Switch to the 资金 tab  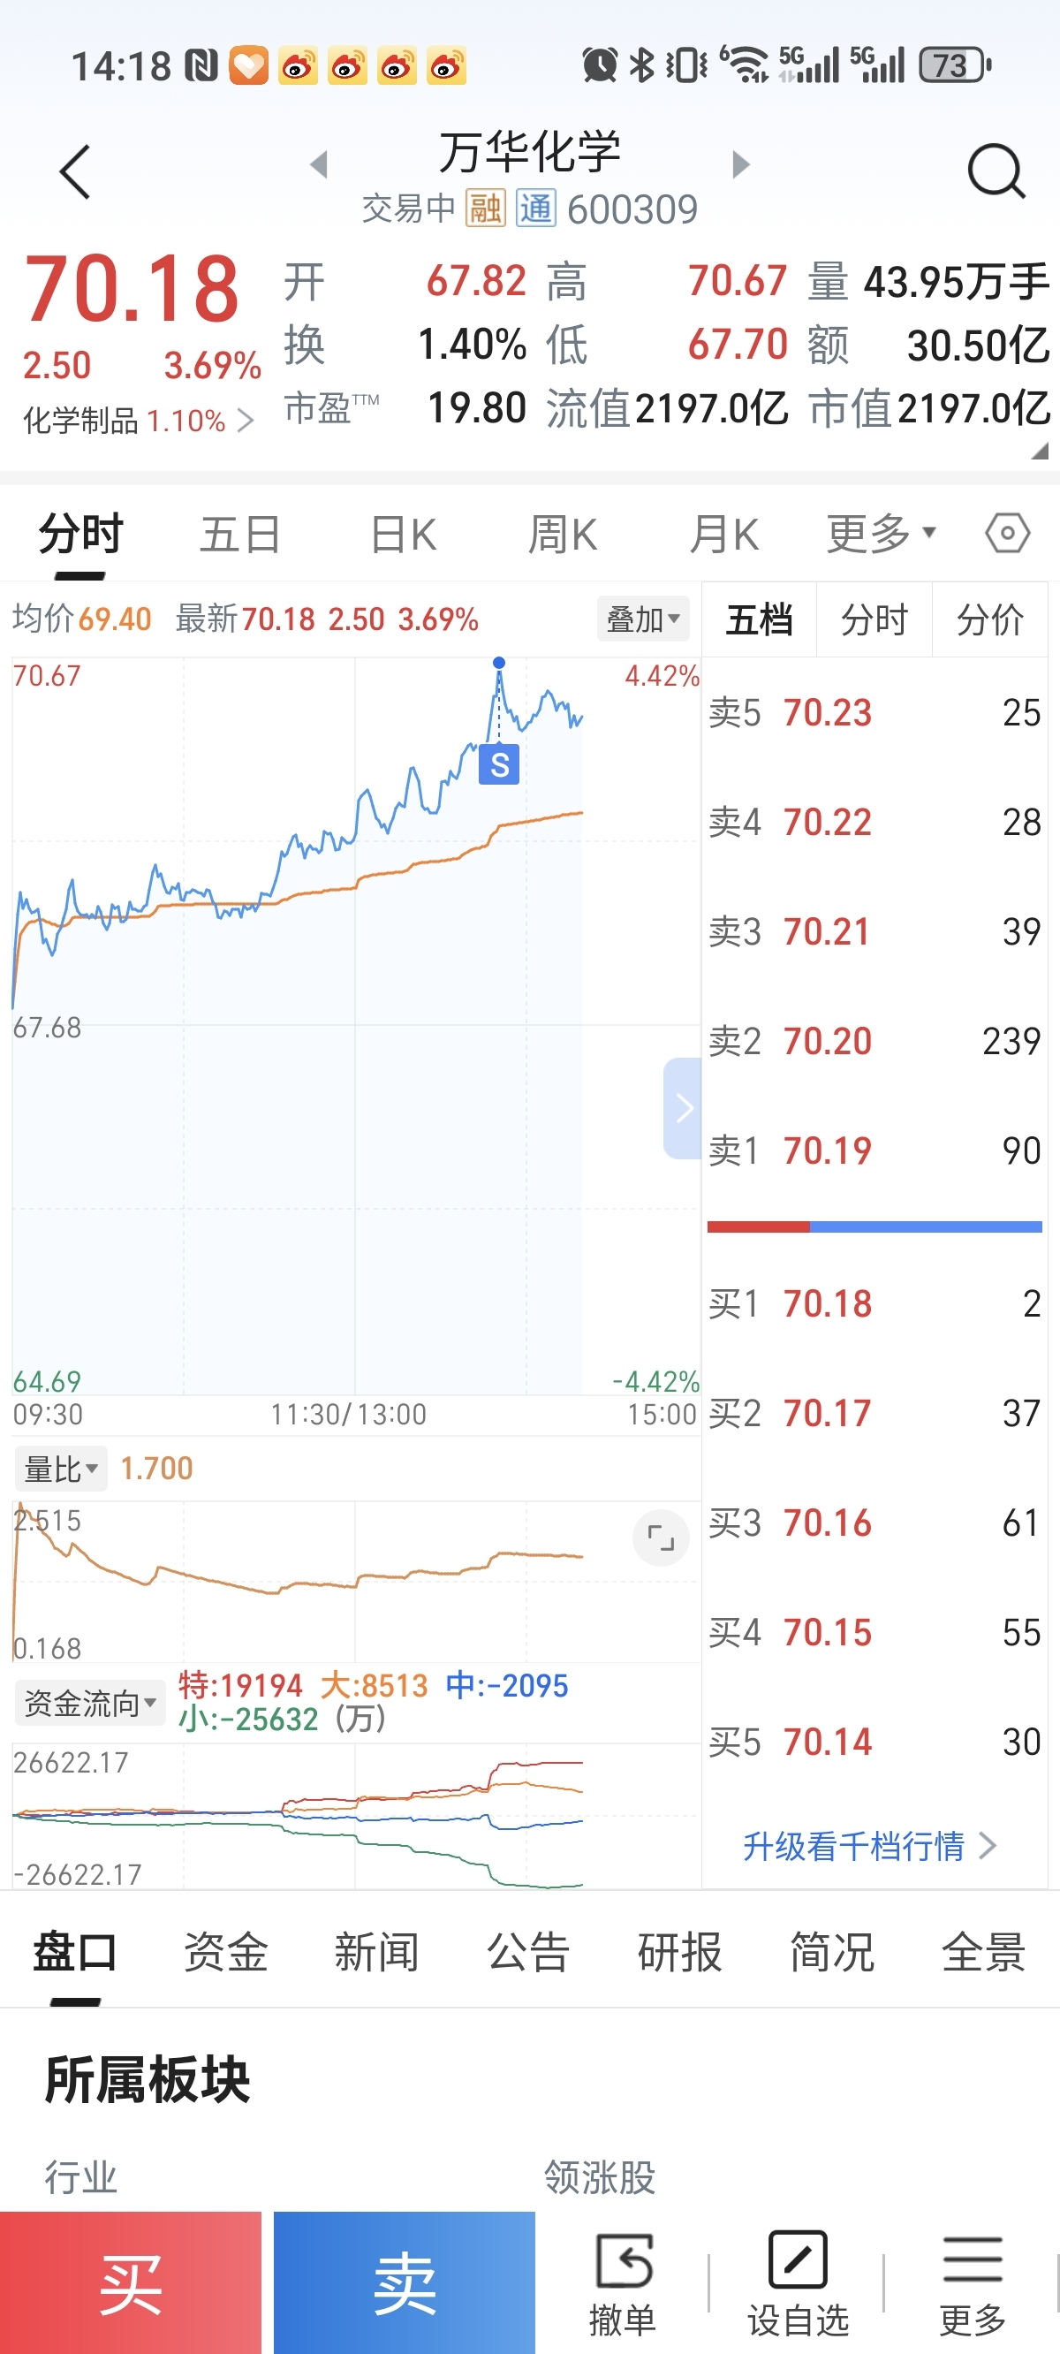tap(226, 1953)
